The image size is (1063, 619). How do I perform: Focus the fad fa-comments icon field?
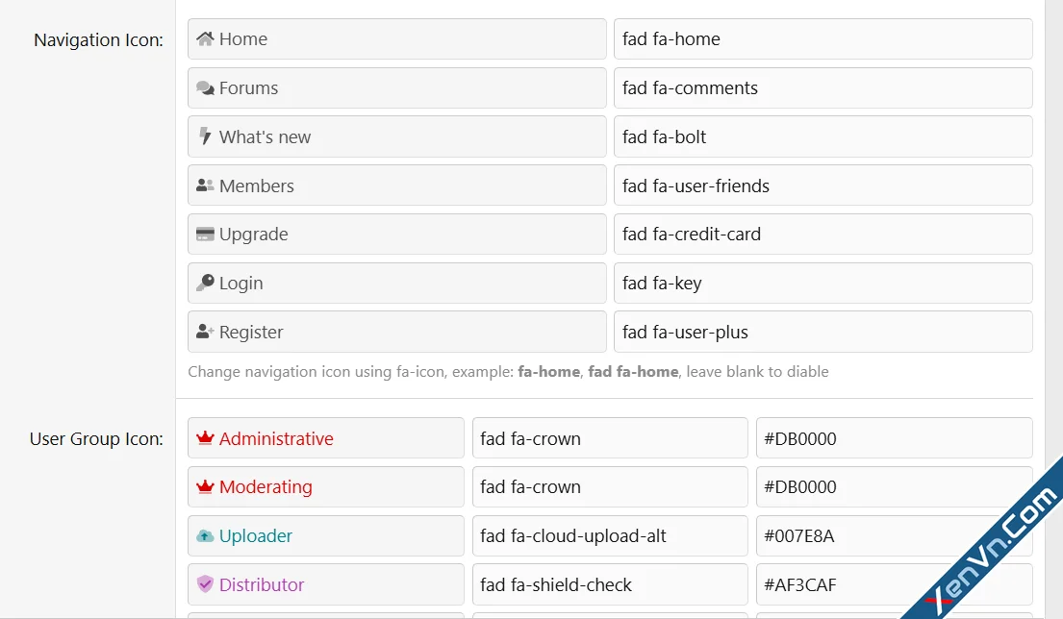coord(823,88)
